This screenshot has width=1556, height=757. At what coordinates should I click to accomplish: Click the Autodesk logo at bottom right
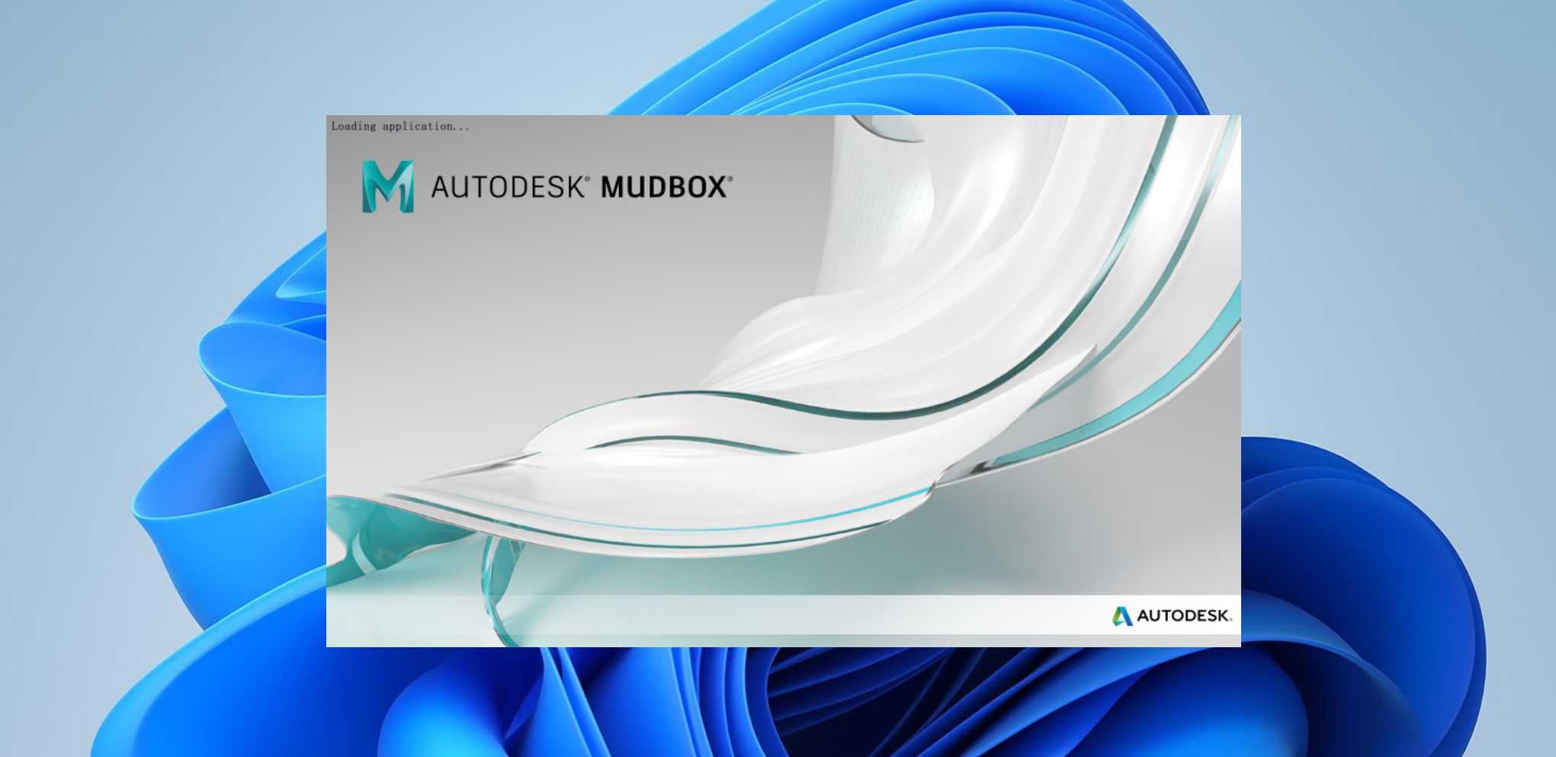click(1172, 616)
